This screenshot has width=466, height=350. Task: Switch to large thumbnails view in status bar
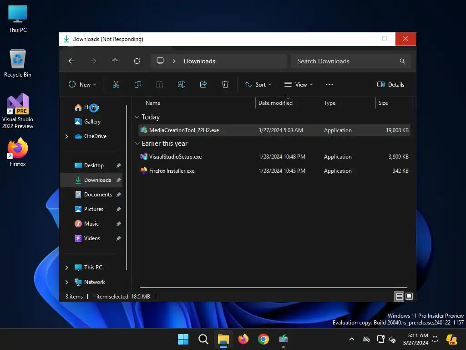(409, 296)
